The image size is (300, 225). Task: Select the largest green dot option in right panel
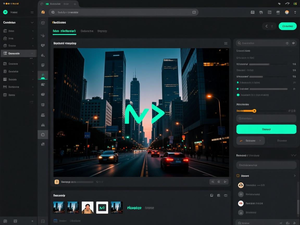[x=238, y=95]
